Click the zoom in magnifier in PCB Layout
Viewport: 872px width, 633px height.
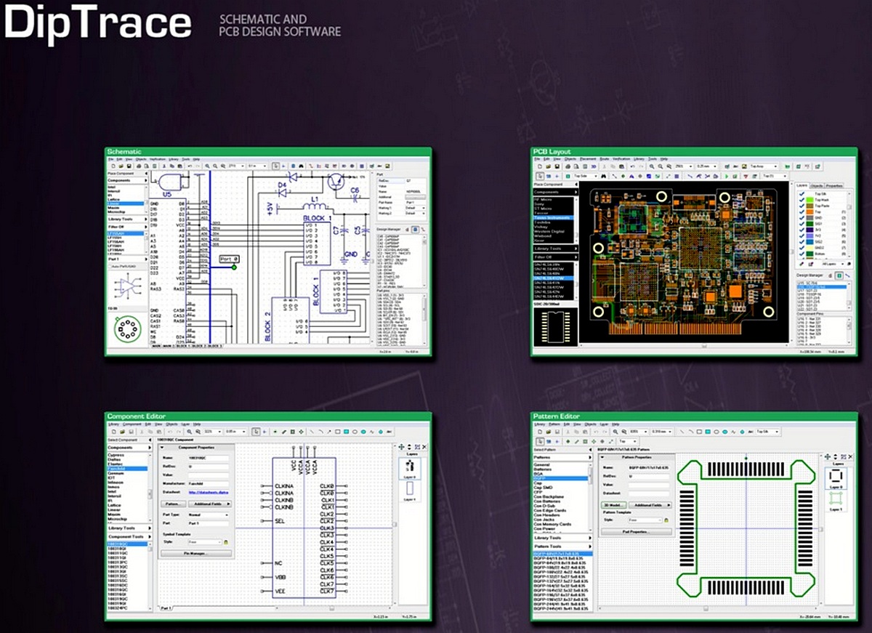[652, 166]
